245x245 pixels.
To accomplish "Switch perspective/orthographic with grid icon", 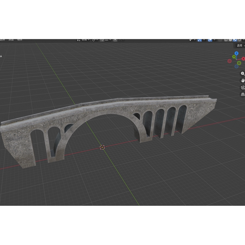I will pos(243,94).
